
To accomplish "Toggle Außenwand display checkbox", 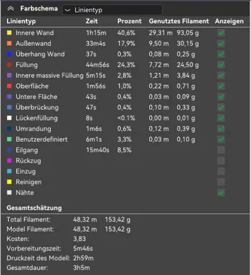I will coord(221,43).
